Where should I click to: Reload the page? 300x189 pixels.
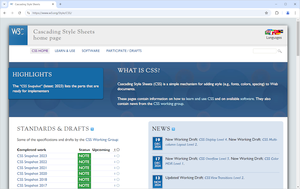19,13
